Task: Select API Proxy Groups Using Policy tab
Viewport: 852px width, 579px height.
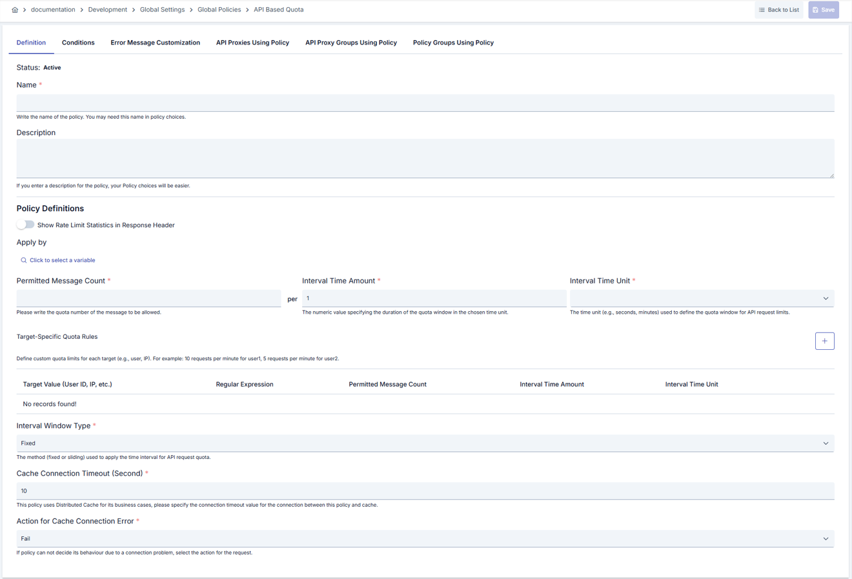Action: [350, 43]
